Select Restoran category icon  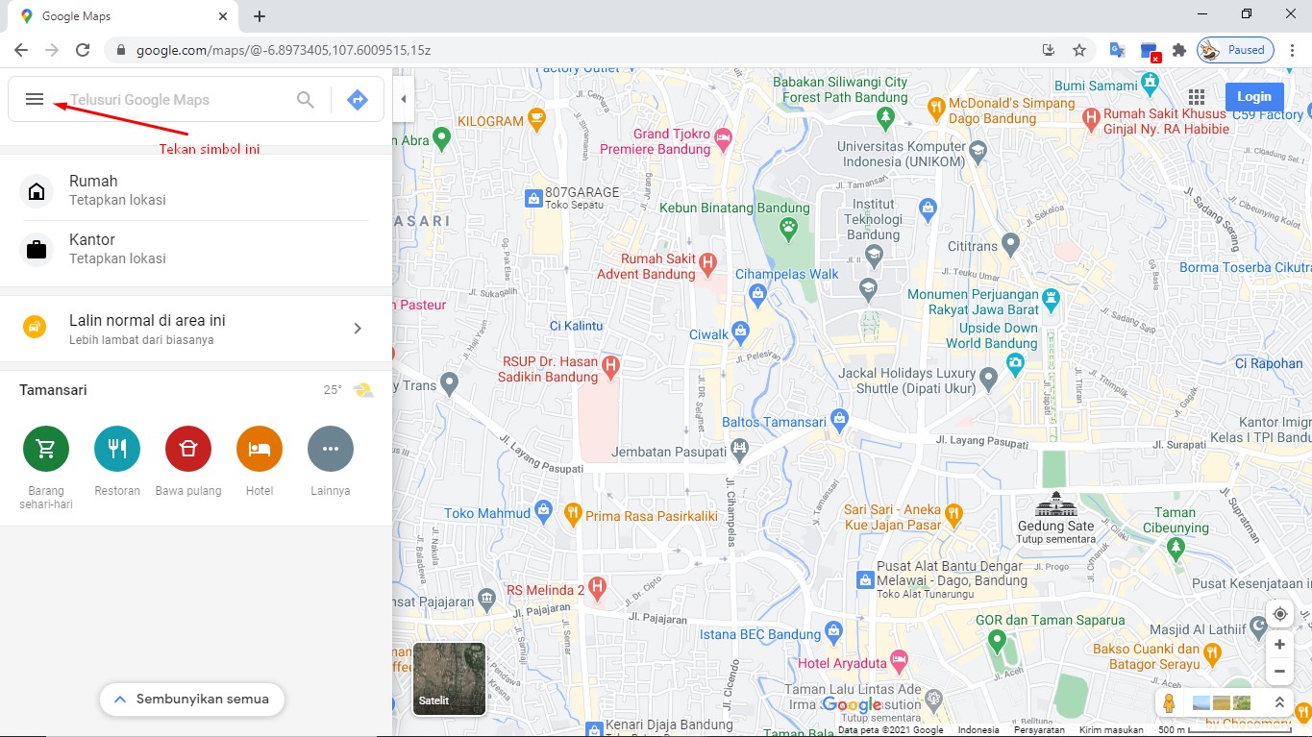tap(117, 449)
